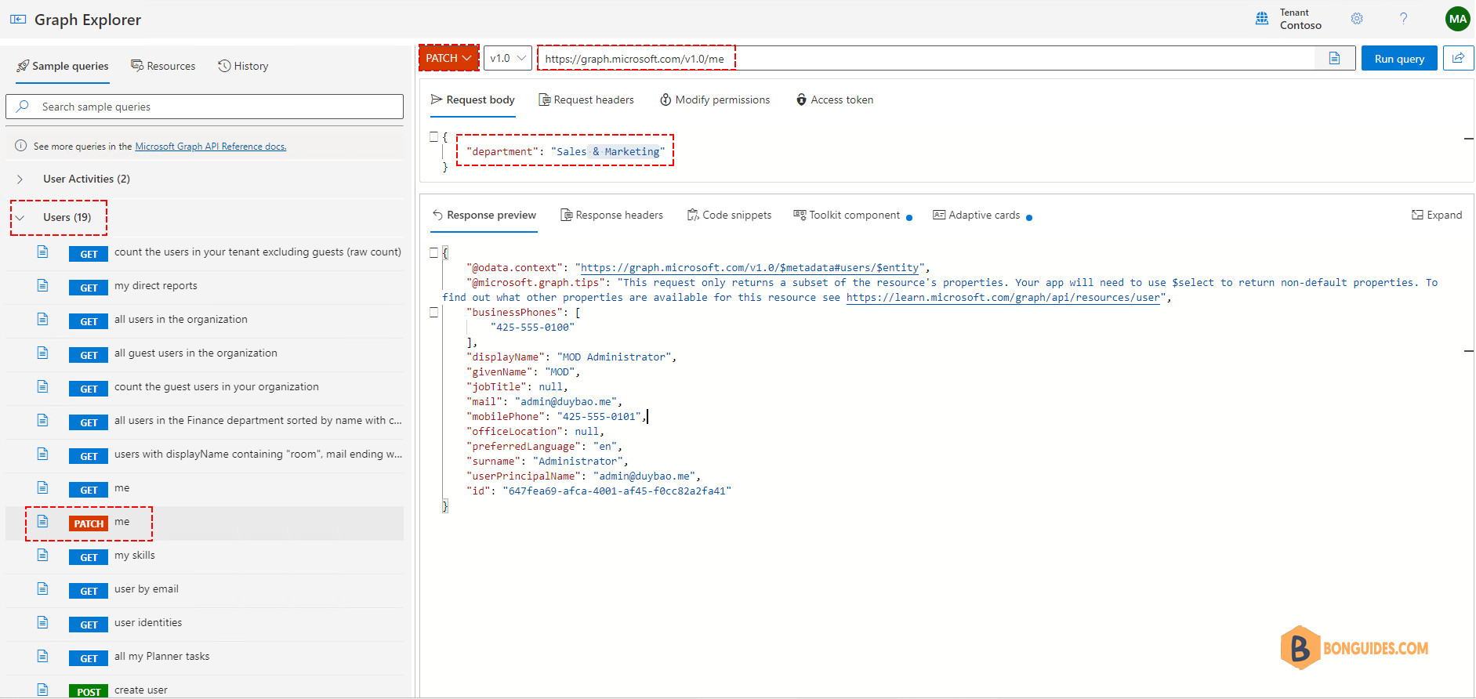
Task: Open the v1.0 API version dropdown
Action: 508,58
